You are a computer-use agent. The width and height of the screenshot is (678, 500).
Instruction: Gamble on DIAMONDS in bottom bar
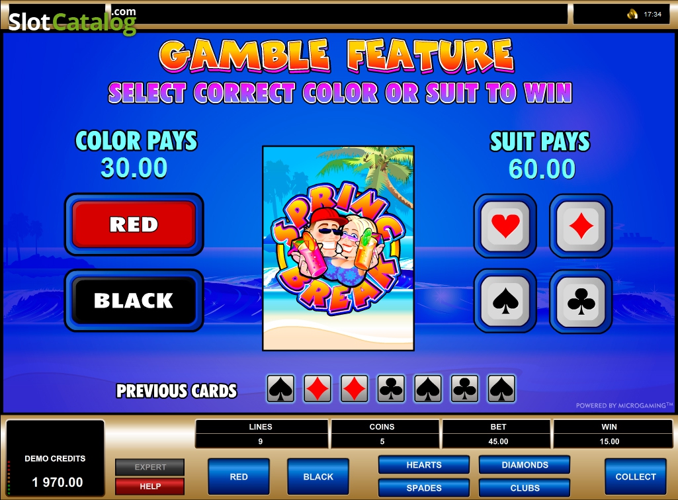(x=525, y=465)
